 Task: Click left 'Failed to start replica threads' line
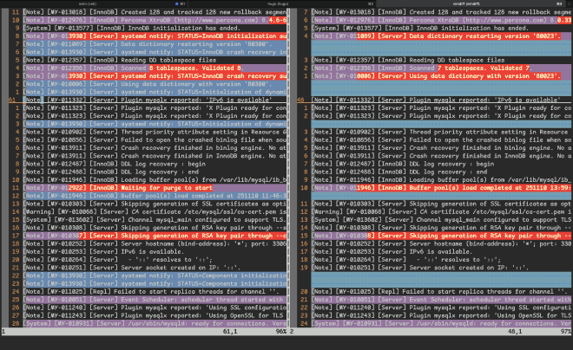pos(155,292)
